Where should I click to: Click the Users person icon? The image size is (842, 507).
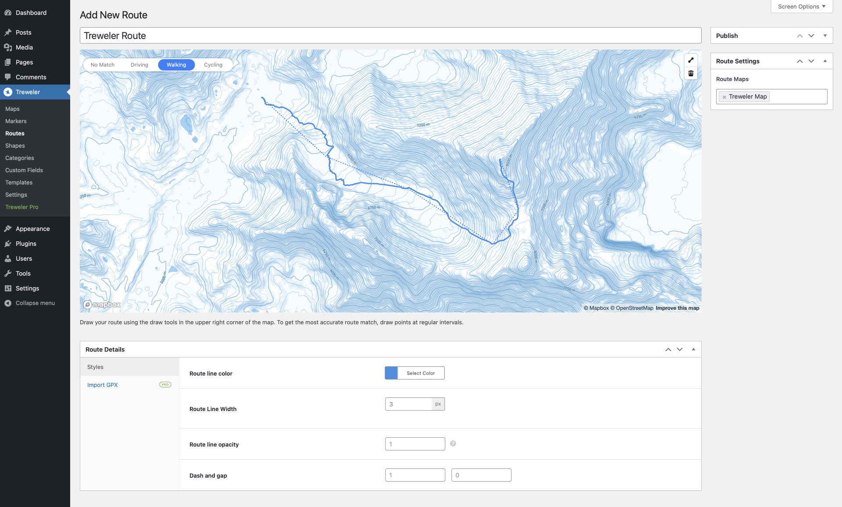(x=8, y=259)
